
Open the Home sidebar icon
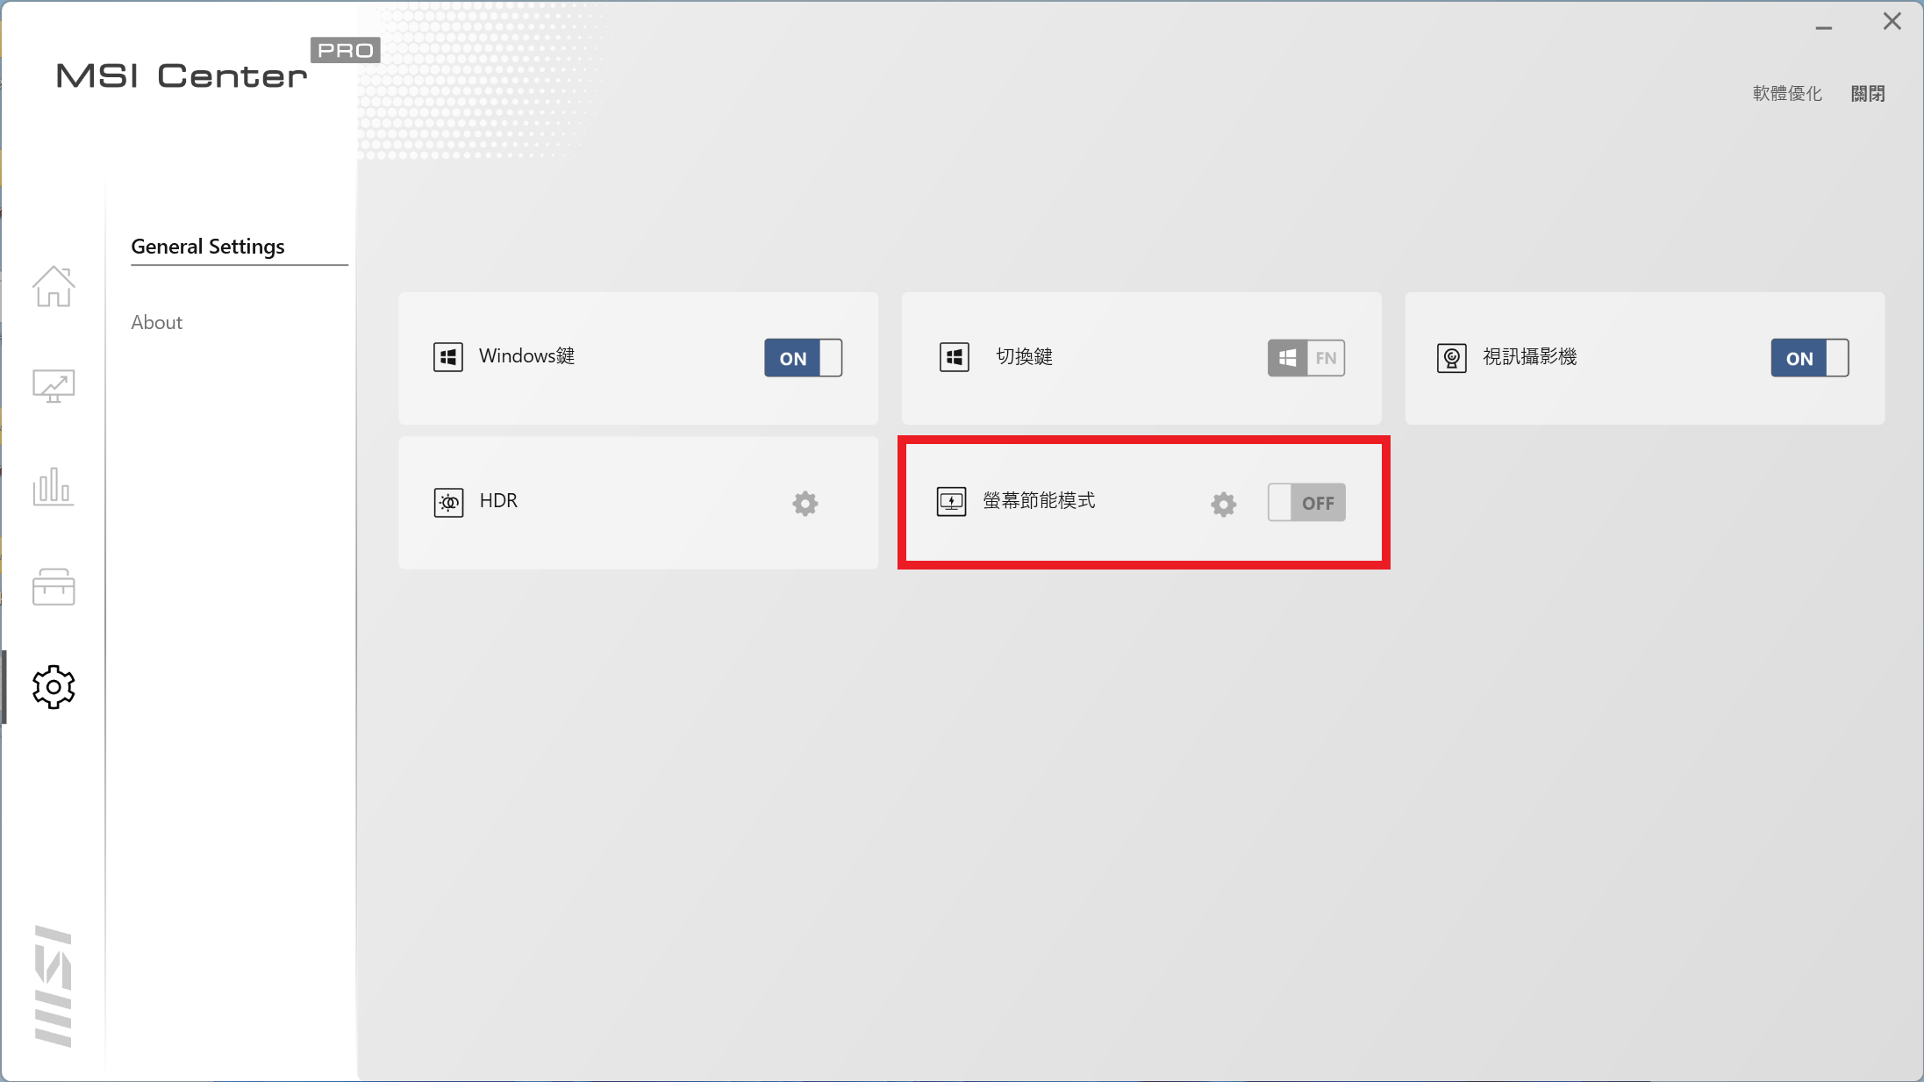54,286
